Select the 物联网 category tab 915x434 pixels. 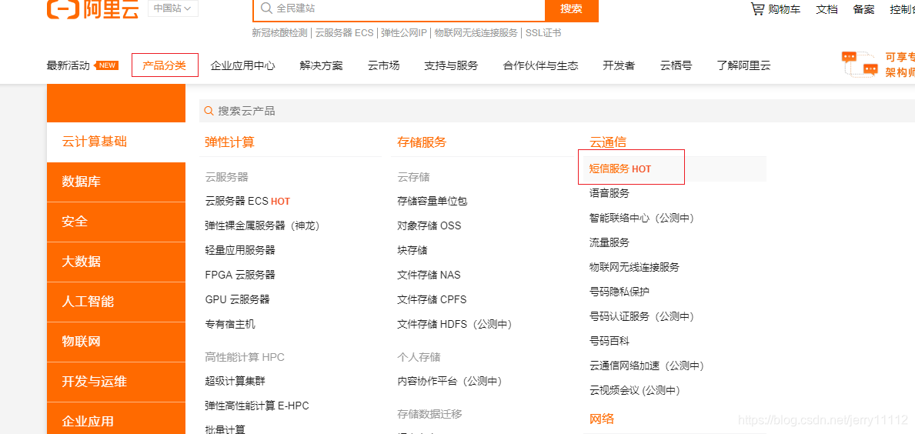click(x=116, y=341)
